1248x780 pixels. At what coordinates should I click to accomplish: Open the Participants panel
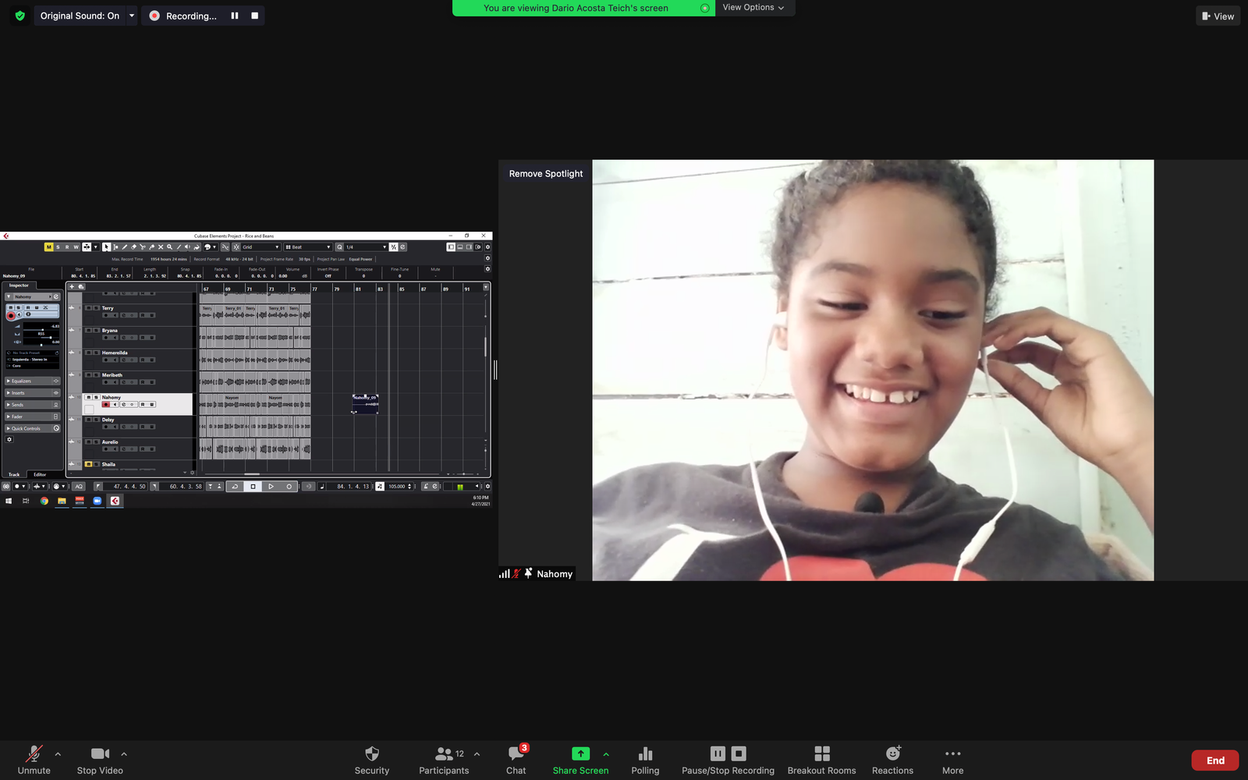(x=444, y=753)
